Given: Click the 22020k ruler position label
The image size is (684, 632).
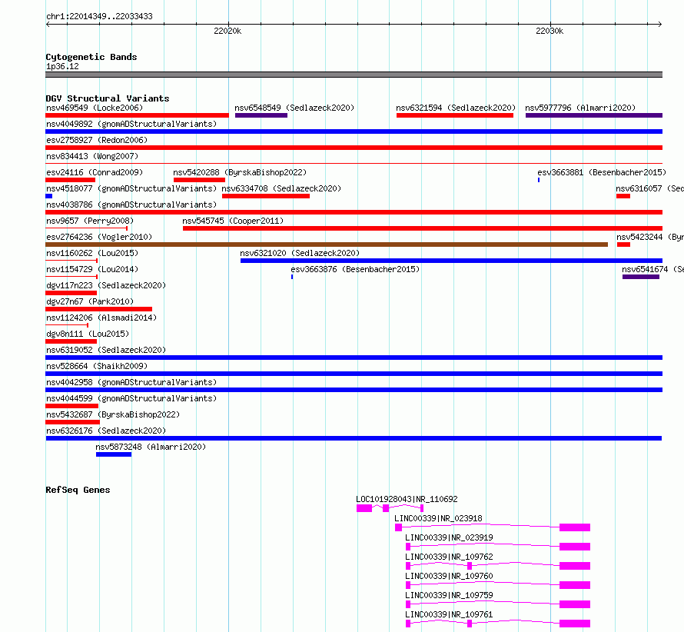Looking at the screenshot, I should click(227, 31).
